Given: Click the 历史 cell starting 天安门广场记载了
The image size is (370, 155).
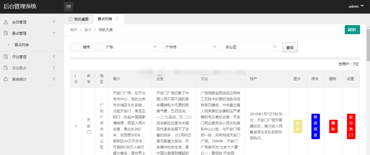Looking at the screenshot, I should tap(174, 121).
